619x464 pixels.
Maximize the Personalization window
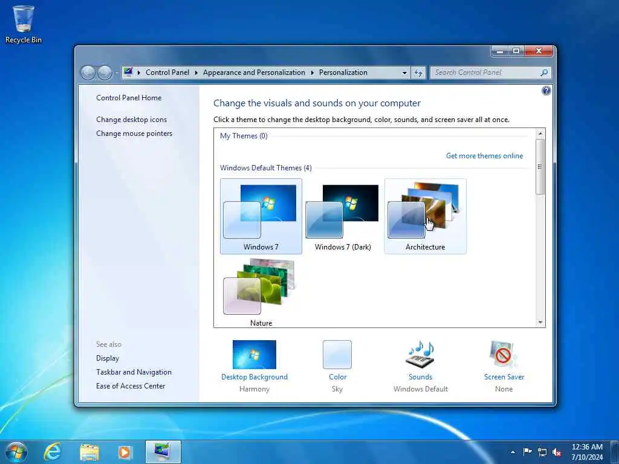point(516,51)
